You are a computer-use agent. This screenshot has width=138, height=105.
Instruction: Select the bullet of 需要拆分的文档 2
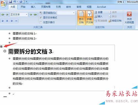9,38
